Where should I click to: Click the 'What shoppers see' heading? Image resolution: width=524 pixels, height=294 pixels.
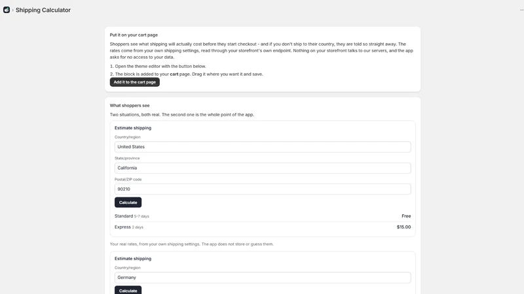click(130, 105)
